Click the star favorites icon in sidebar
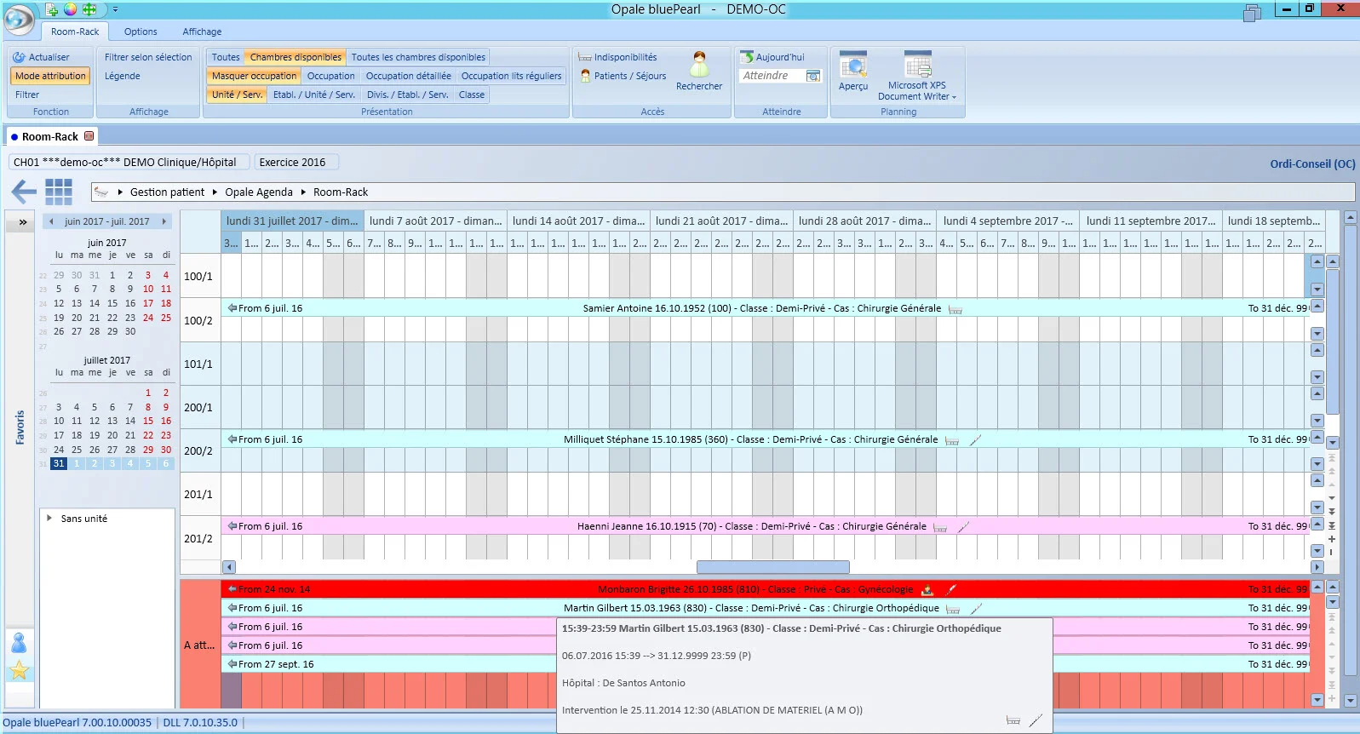The image size is (1360, 734). [19, 671]
